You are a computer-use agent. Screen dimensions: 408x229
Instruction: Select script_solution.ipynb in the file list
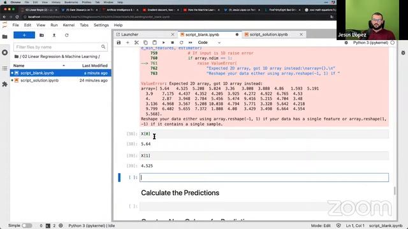pyautogui.click(x=61, y=81)
